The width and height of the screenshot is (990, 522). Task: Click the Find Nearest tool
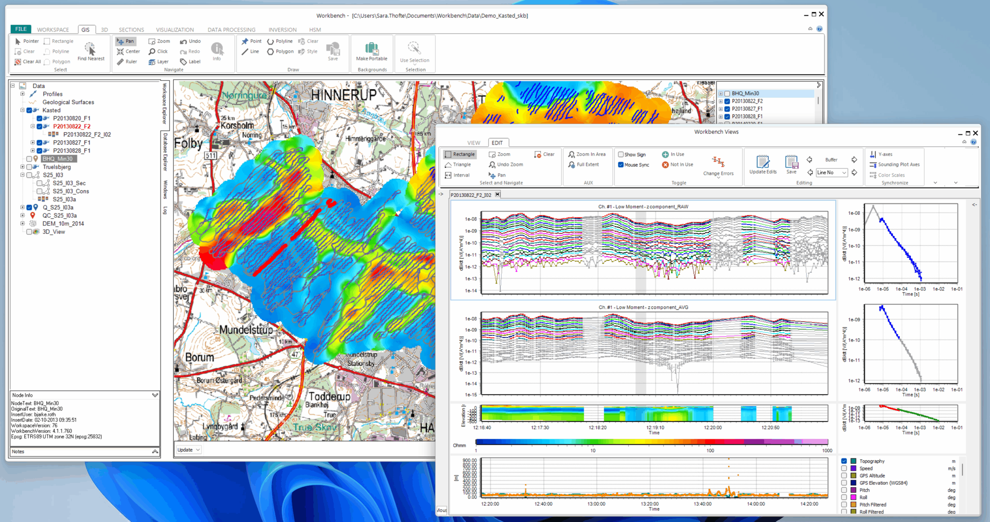(x=90, y=51)
